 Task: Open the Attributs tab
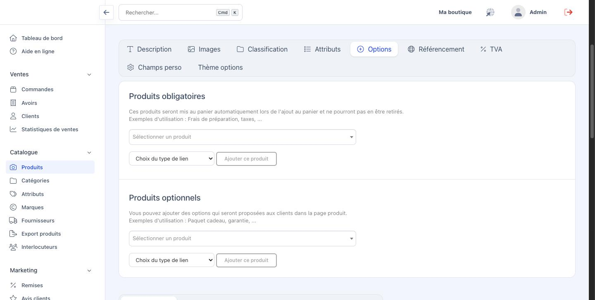tap(322, 49)
